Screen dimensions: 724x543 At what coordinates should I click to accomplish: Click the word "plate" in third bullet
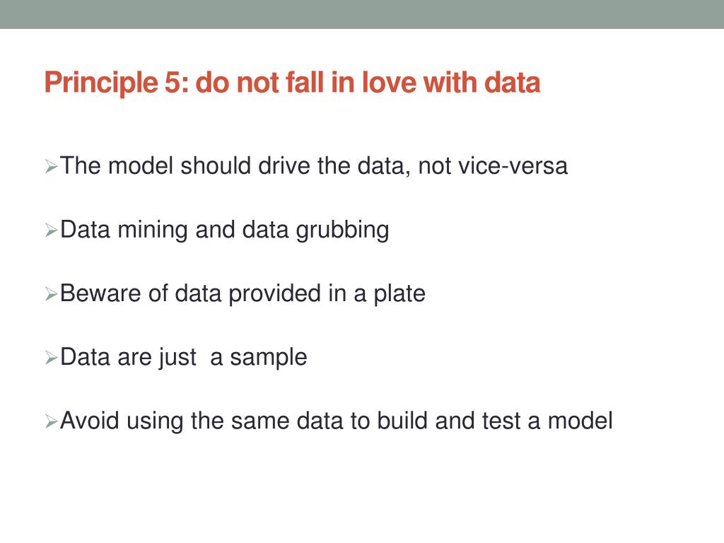click(399, 295)
